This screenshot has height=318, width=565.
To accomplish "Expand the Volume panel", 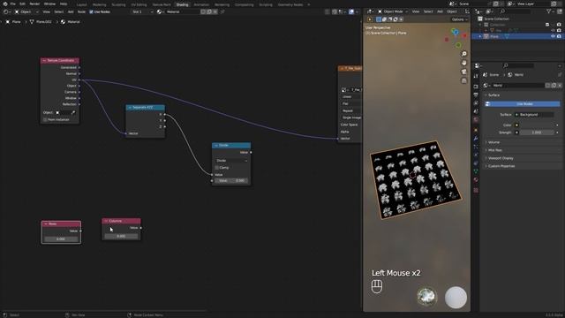I will pyautogui.click(x=493, y=142).
